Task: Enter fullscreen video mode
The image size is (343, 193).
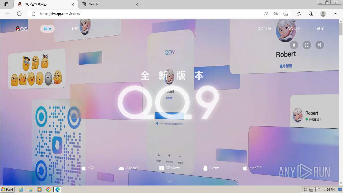Action: point(307,45)
